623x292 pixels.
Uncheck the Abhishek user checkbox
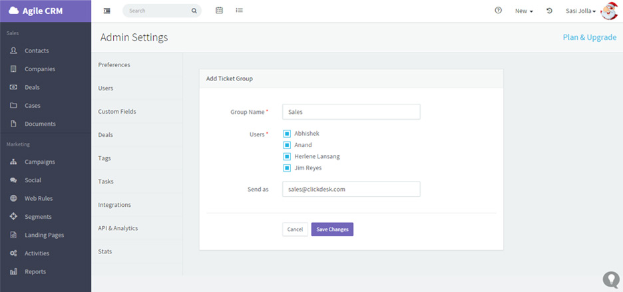point(287,134)
